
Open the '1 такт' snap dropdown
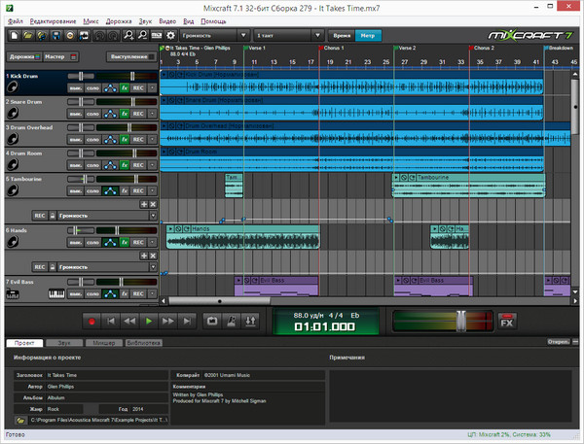[287, 35]
